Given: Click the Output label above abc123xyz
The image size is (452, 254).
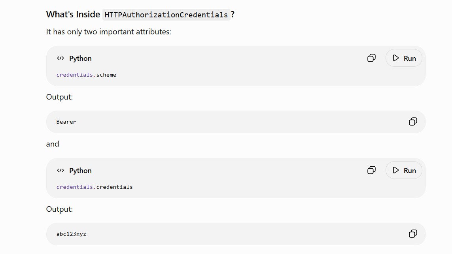Looking at the screenshot, I should [x=59, y=209].
